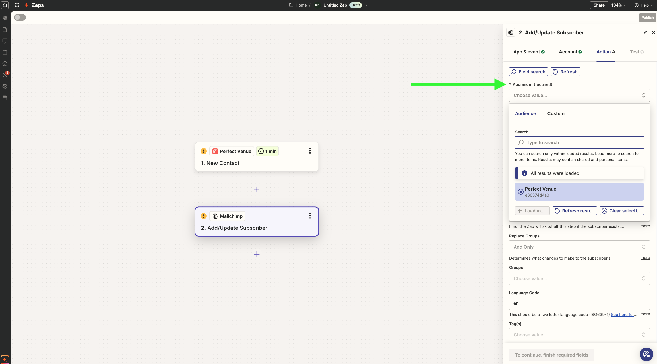This screenshot has width=657, height=364.
Task: Open the AI copilot icon at bottom left
Action: pyautogui.click(x=5, y=359)
